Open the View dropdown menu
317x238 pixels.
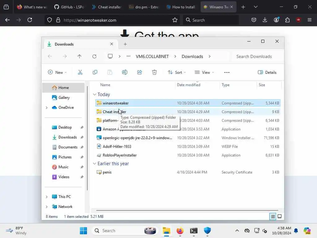[204, 72]
